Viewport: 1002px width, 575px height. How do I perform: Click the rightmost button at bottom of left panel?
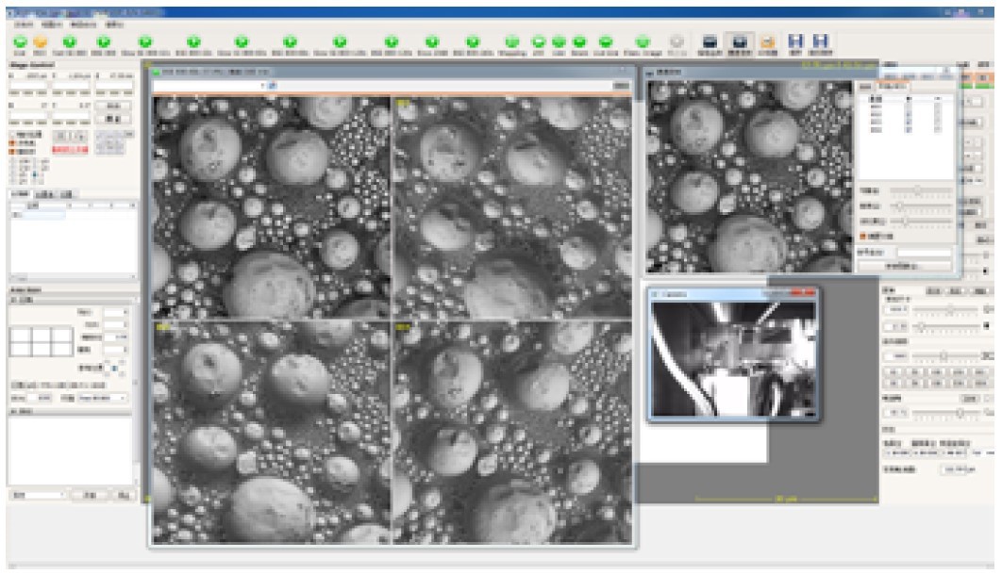pyautogui.click(x=124, y=494)
